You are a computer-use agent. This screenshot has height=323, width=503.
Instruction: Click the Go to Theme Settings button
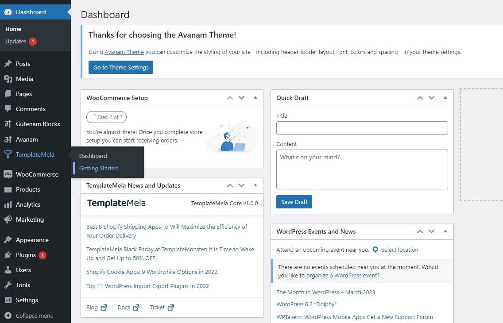coord(121,67)
